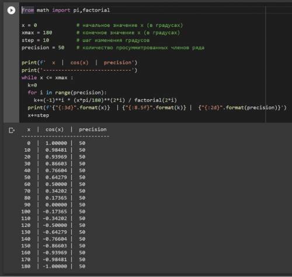Click the comment about конечное значение x

[x=128, y=33]
